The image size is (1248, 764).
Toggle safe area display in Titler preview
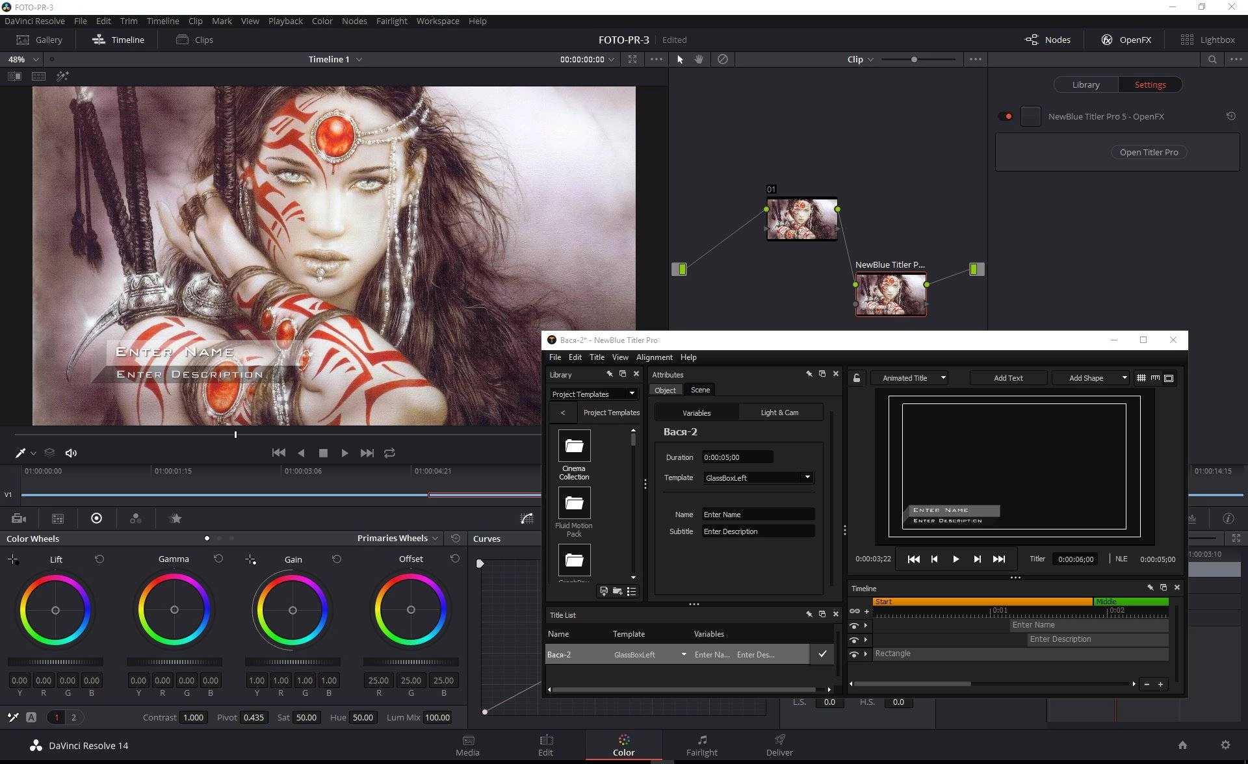coord(1169,378)
